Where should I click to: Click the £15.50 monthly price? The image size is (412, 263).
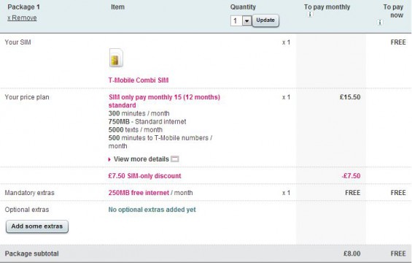tap(350, 97)
